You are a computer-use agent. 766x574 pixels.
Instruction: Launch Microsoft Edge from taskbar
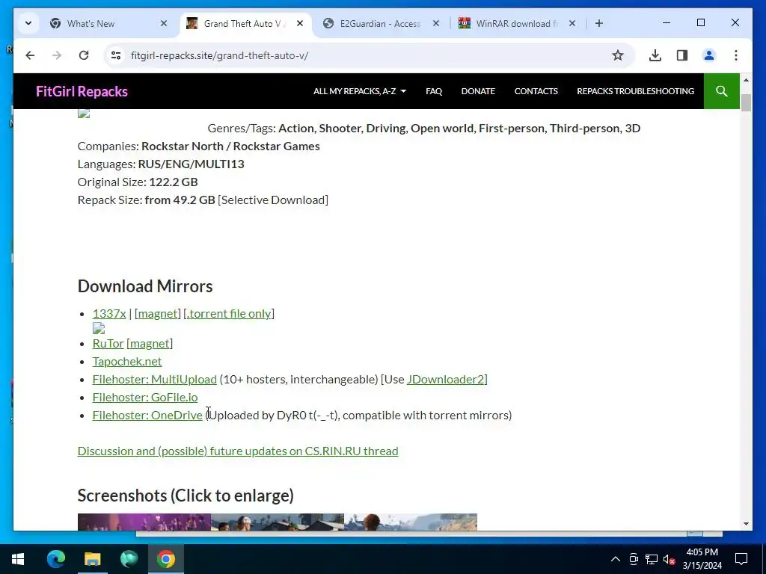56,559
